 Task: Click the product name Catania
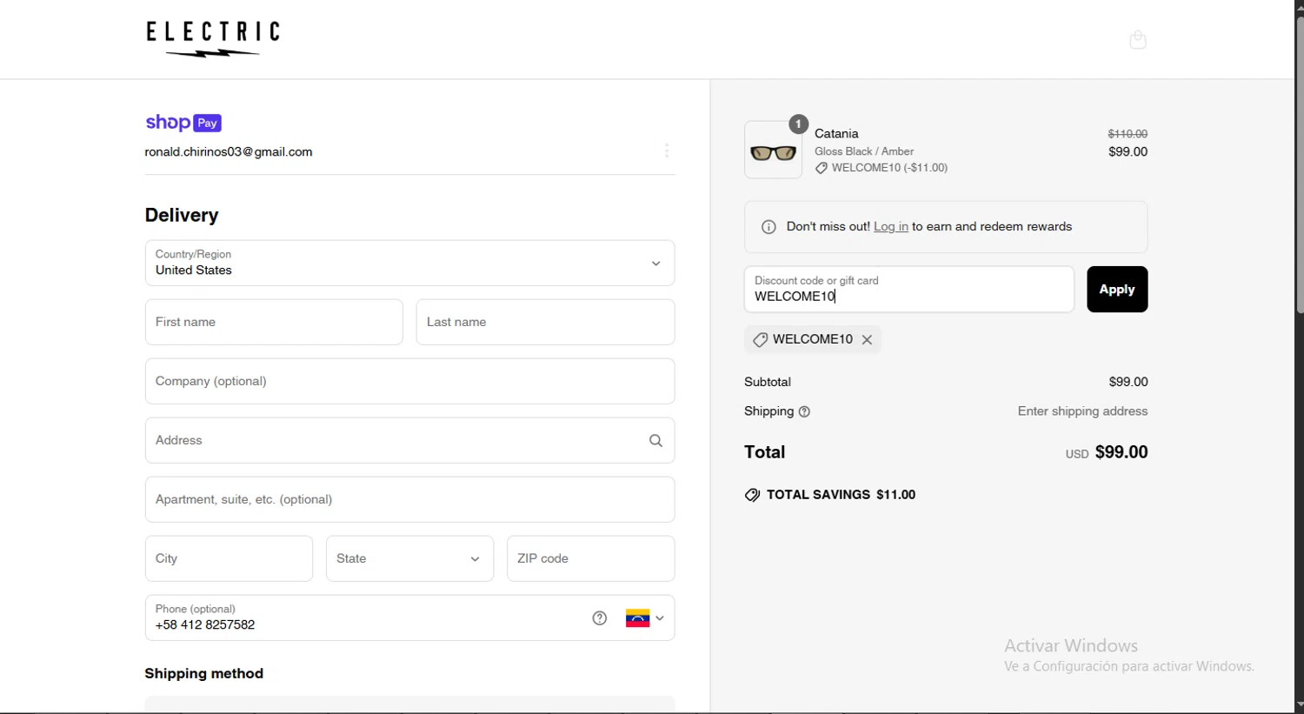tap(836, 134)
